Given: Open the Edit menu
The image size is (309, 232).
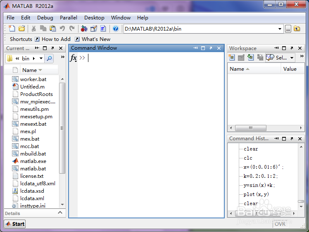Looking at the screenshot, I should point(26,17).
